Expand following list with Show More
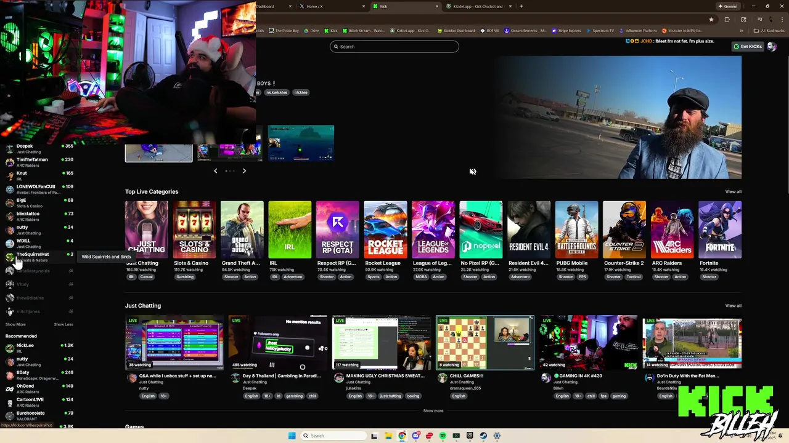This screenshot has height=443, width=789. (15, 324)
